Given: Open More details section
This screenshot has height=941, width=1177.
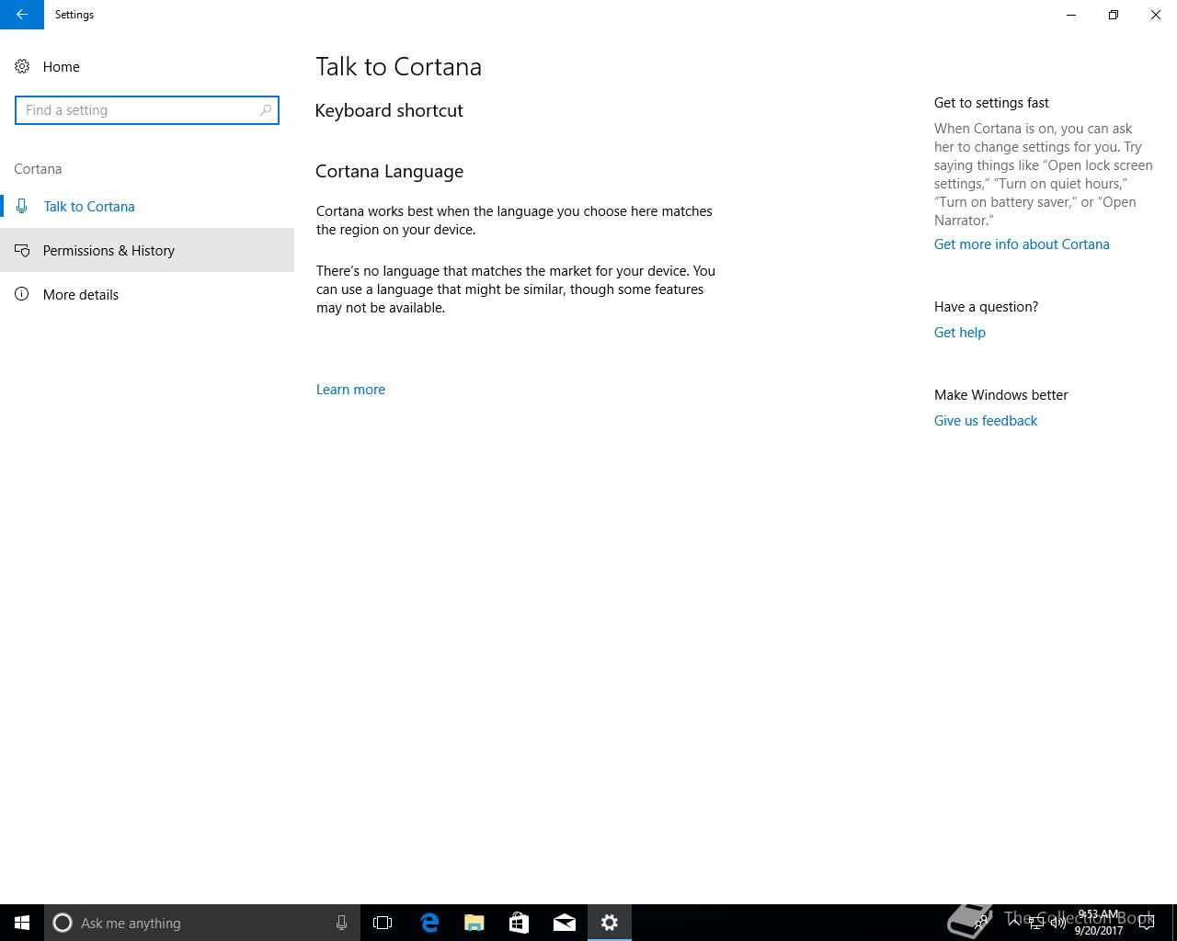Looking at the screenshot, I should coord(147,295).
